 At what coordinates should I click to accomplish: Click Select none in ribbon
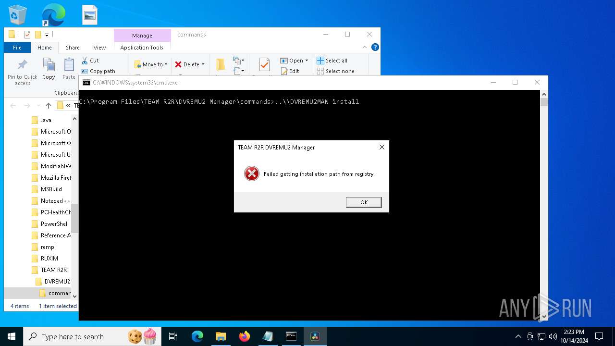335,71
